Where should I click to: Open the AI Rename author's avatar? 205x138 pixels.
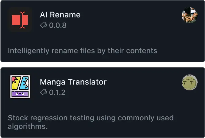click(189, 15)
